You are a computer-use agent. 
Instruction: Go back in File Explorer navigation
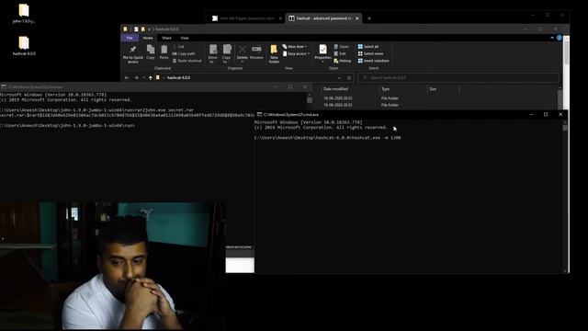click(x=127, y=77)
